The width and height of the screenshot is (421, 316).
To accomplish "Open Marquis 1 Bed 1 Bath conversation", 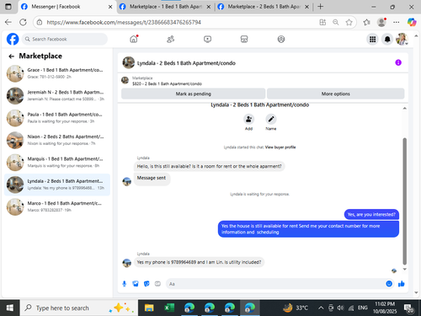I will (57, 162).
